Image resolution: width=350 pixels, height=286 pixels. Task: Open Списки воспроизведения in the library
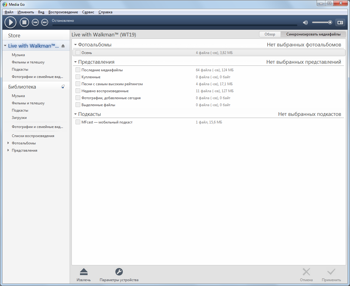click(33, 136)
